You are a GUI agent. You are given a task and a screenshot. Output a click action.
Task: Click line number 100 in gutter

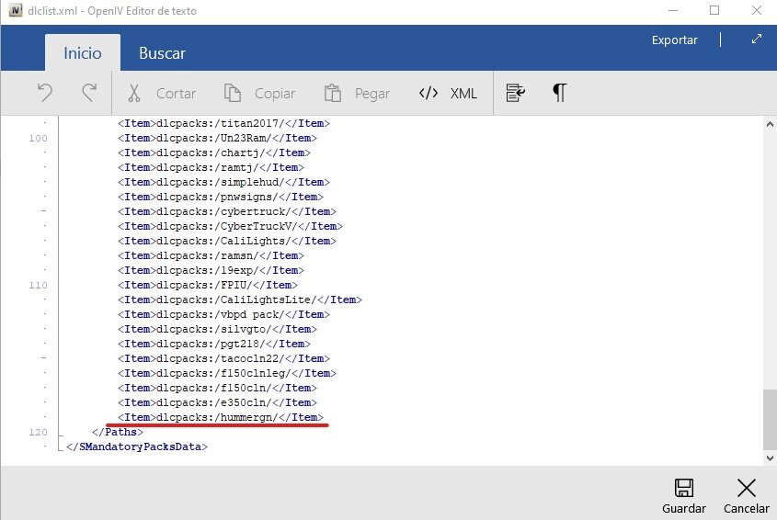pyautogui.click(x=38, y=138)
